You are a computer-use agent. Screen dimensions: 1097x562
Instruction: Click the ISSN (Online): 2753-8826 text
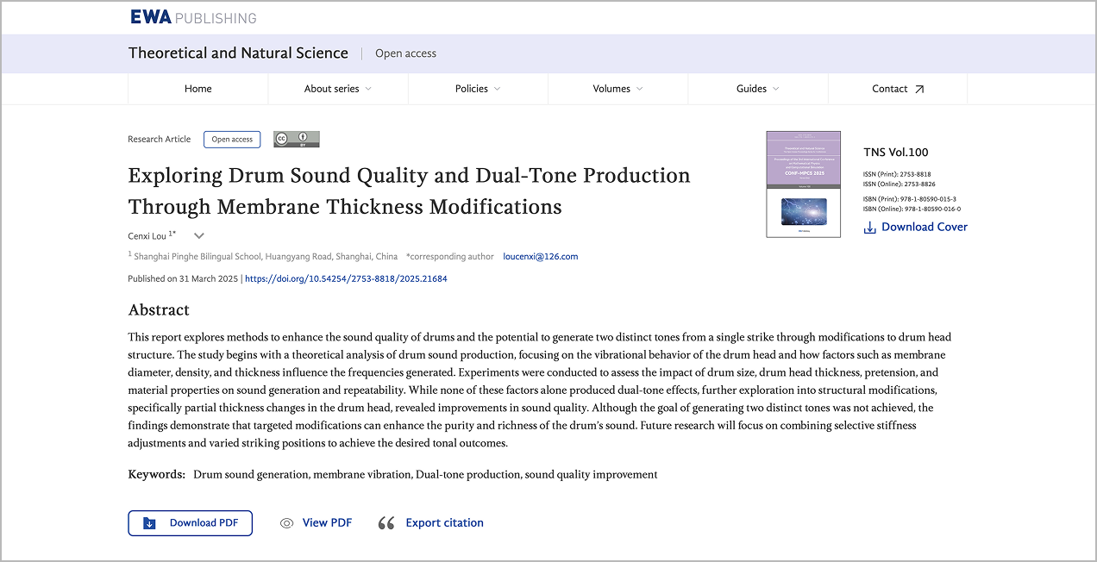click(x=900, y=184)
